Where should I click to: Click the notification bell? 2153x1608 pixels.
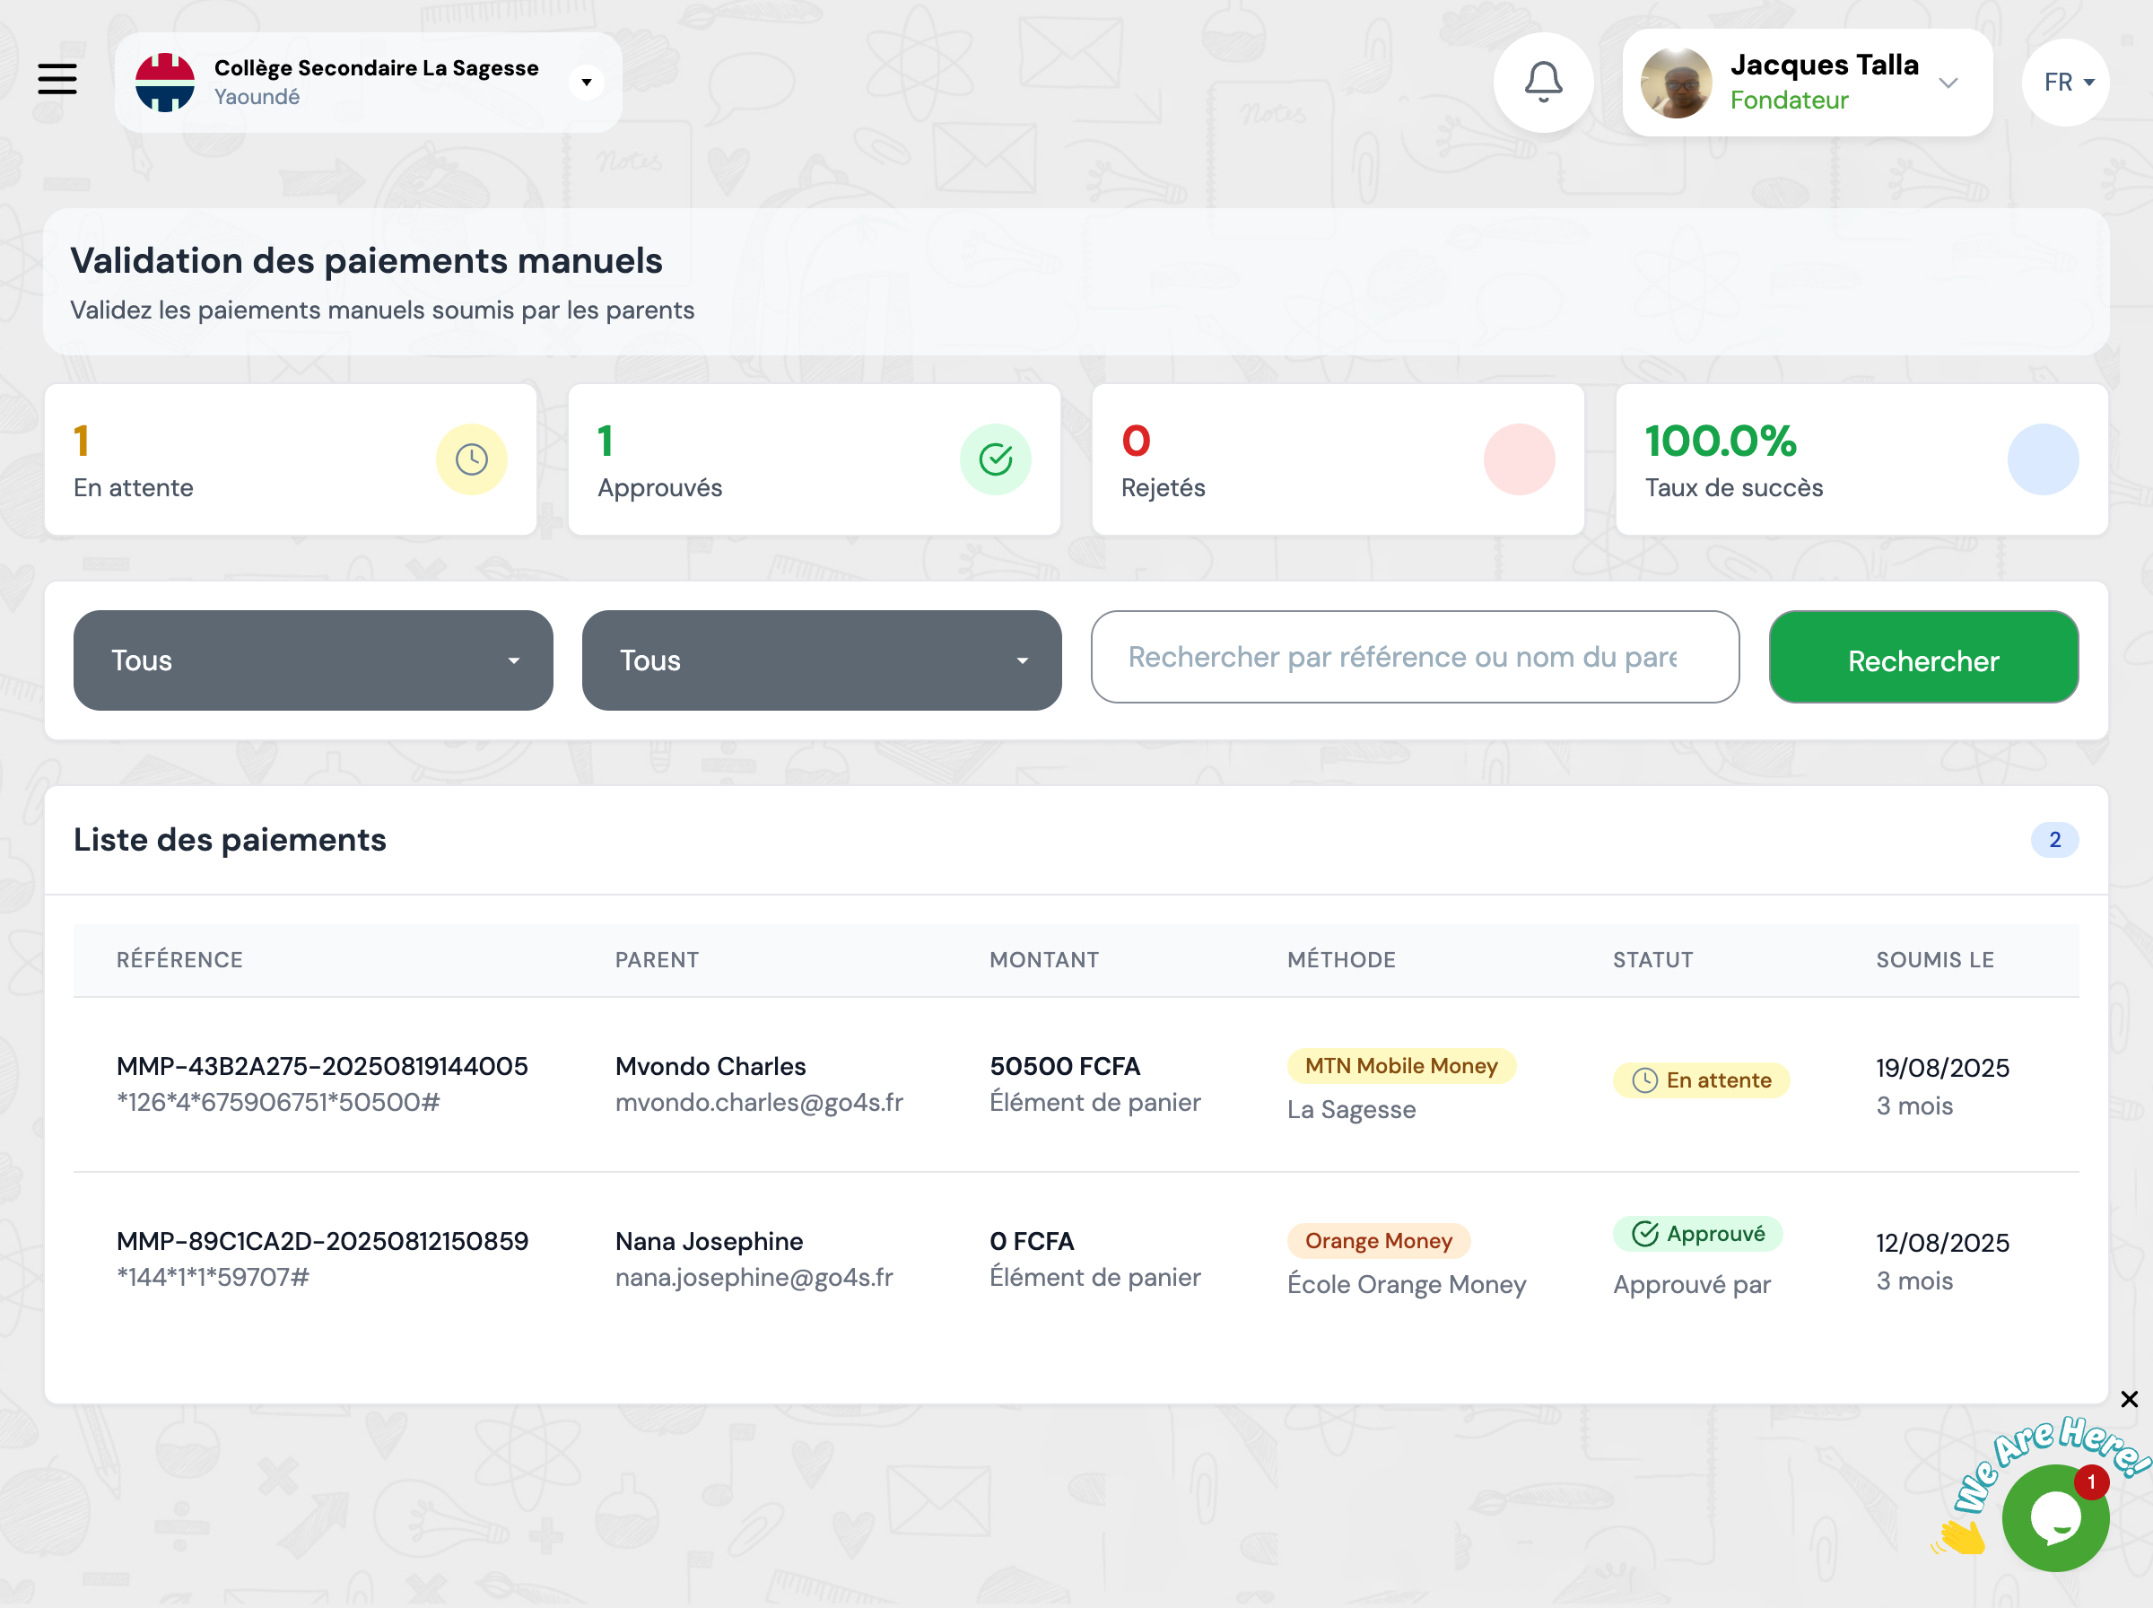click(x=1543, y=82)
